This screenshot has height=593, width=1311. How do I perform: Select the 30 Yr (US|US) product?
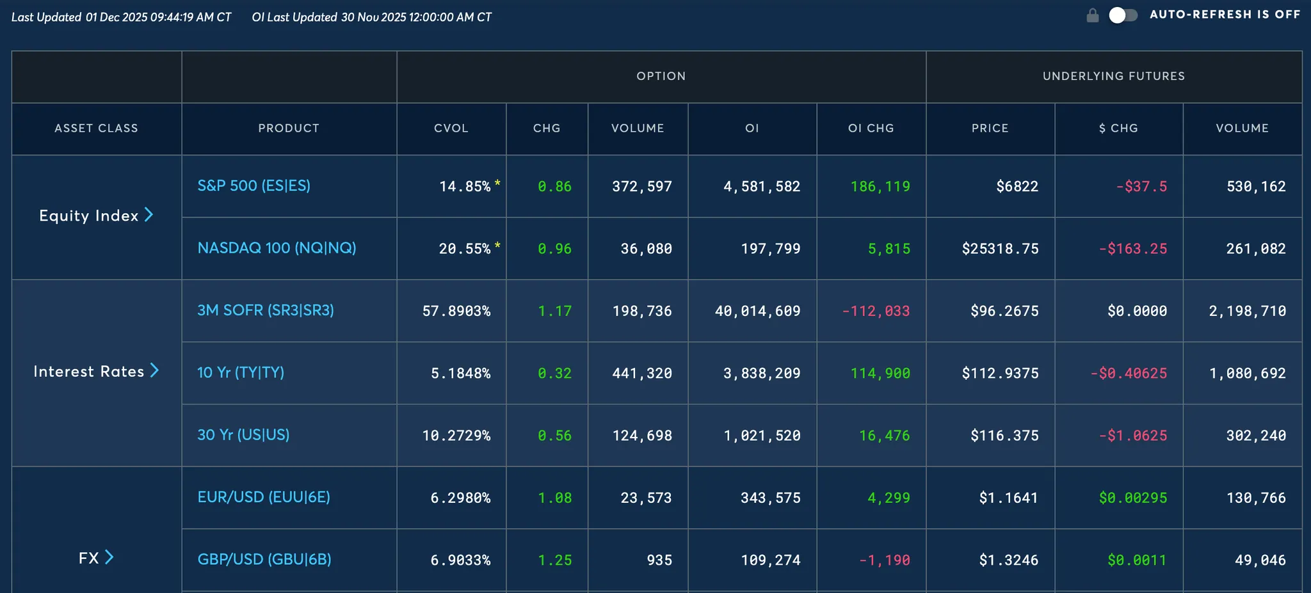pyautogui.click(x=243, y=435)
